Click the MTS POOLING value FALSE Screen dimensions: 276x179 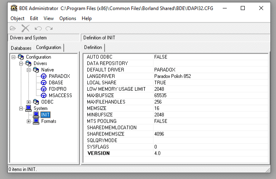161,121
